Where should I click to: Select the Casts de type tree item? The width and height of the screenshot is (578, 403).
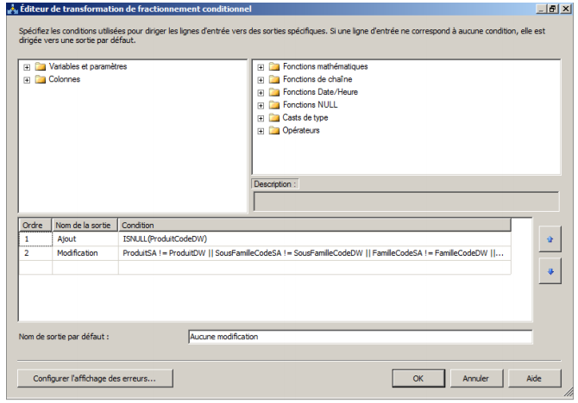(x=305, y=118)
